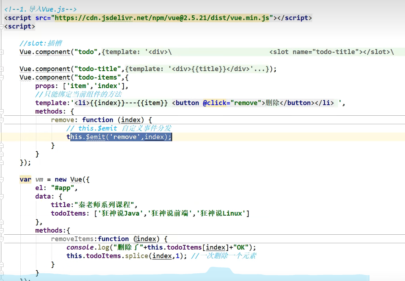The height and width of the screenshot is (281, 405).
Task: Click the index parameter of remove function
Action: click(131, 120)
